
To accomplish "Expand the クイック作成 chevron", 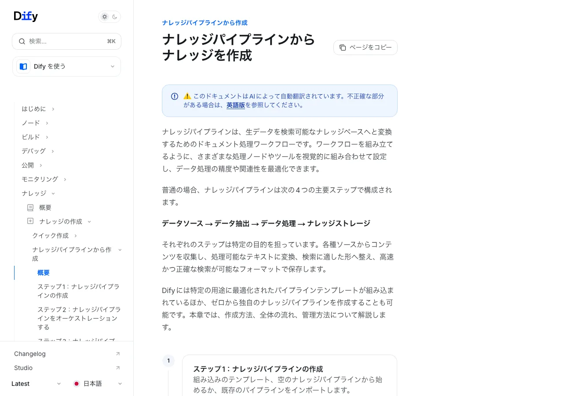I will [x=75, y=235].
